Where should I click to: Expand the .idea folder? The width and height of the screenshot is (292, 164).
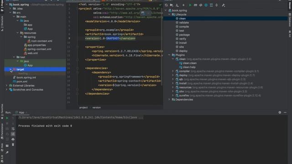click(x=10, y=9)
